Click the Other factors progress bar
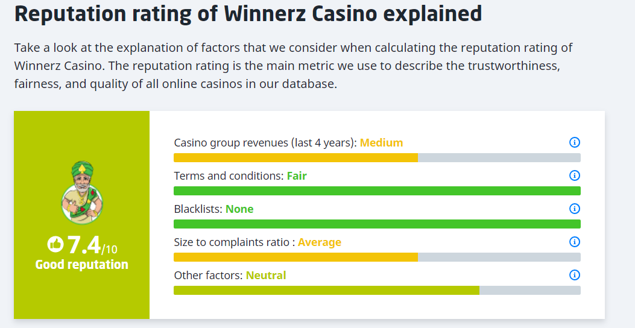This screenshot has height=328, width=635. [377, 291]
